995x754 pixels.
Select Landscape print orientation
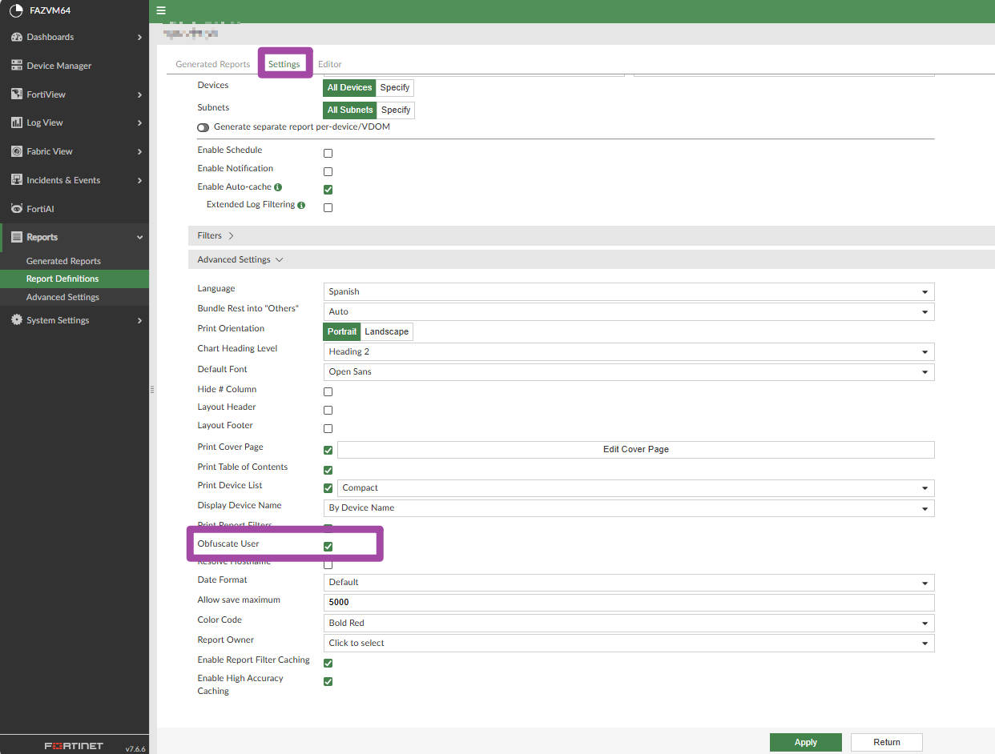point(387,331)
